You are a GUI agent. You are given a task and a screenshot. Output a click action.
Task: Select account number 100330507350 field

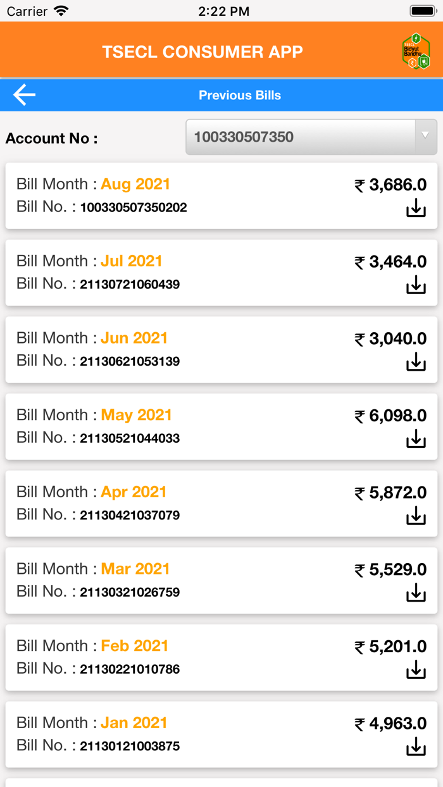point(301,137)
